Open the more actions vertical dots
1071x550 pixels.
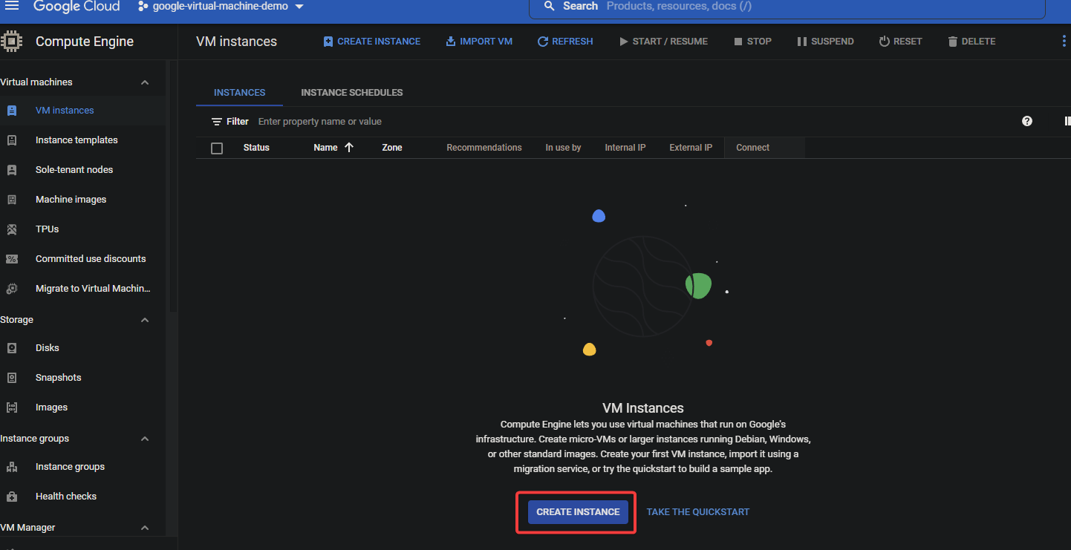coord(1064,42)
